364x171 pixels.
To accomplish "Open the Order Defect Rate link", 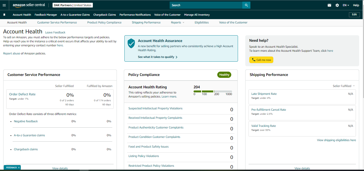I will tap(22, 94).
